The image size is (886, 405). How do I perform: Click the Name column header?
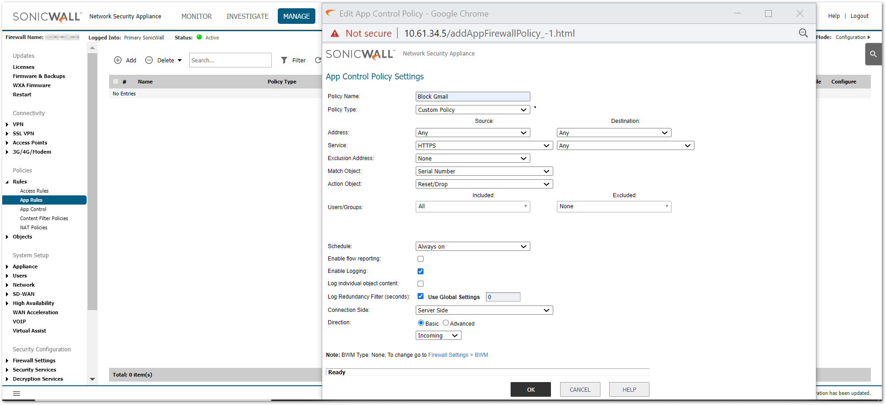click(145, 82)
